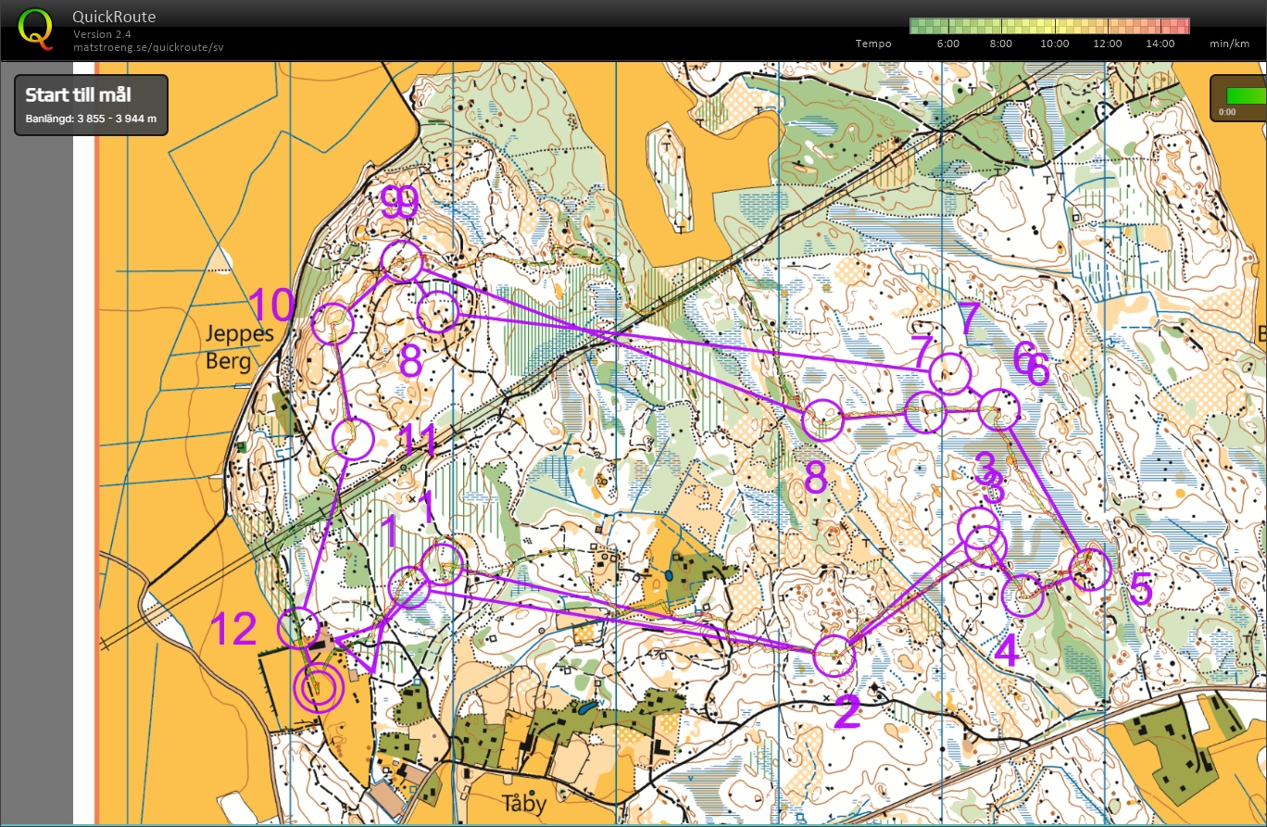1267x827 pixels.
Task: Click the 12:00 pace value
Action: coord(1108,44)
